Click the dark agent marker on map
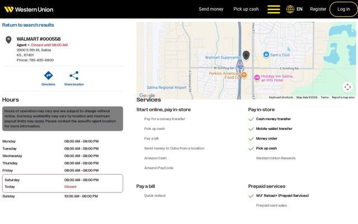 [x=246, y=55]
